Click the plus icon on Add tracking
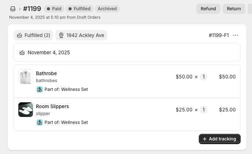The height and width of the screenshot is (154, 252). (205, 139)
